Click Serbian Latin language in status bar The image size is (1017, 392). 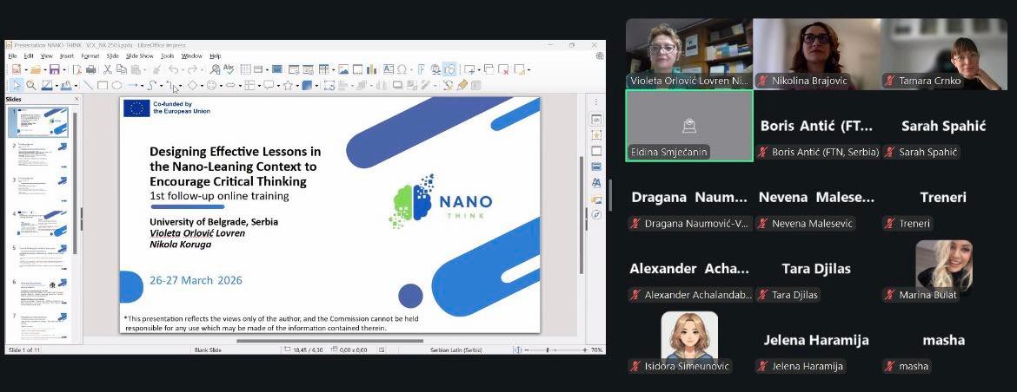(x=456, y=350)
